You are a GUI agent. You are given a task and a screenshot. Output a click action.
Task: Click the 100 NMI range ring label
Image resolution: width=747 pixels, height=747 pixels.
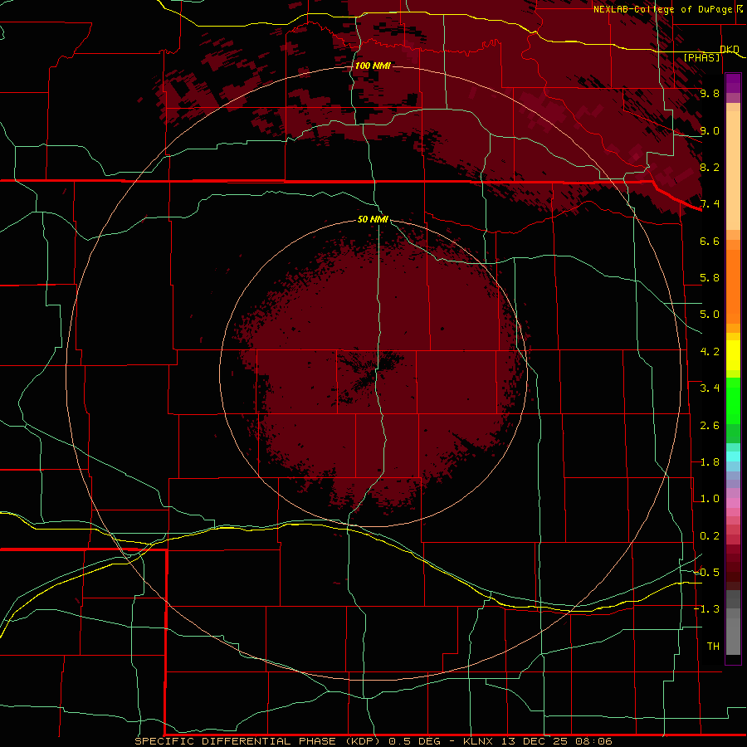click(373, 66)
